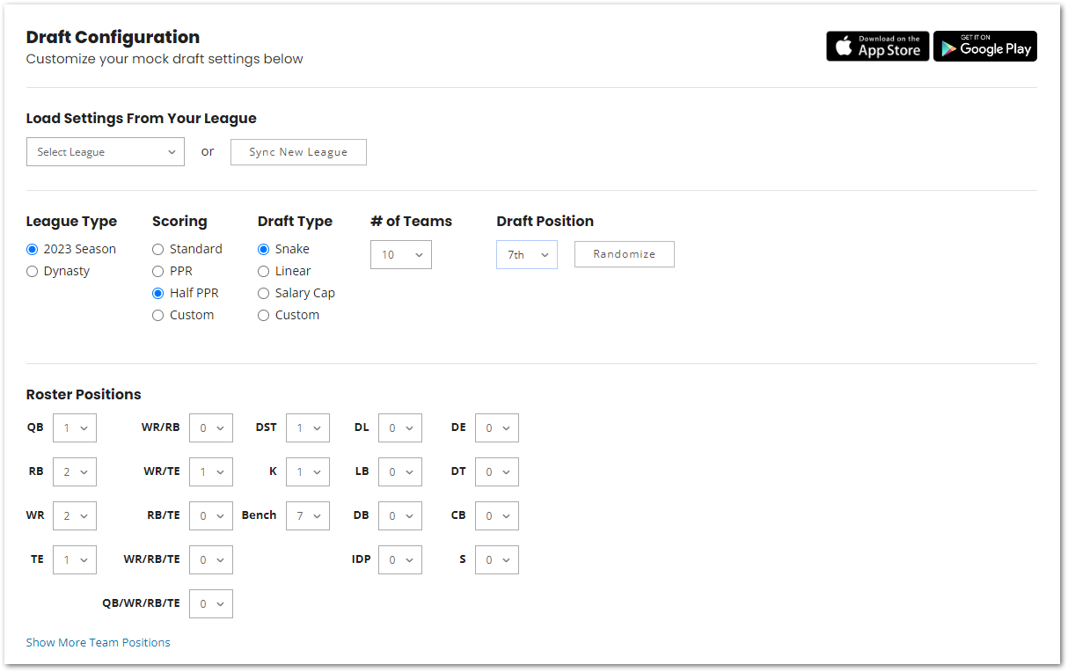
Task: Open the IDP roster count dropdown
Action: pyautogui.click(x=400, y=559)
